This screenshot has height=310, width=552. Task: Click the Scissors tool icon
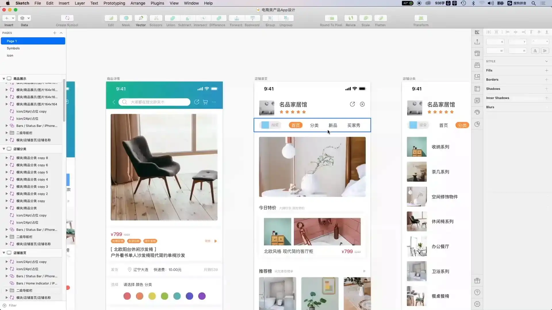(156, 18)
